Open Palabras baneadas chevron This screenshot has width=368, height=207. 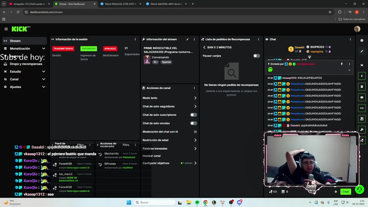pyautogui.click(x=195, y=149)
